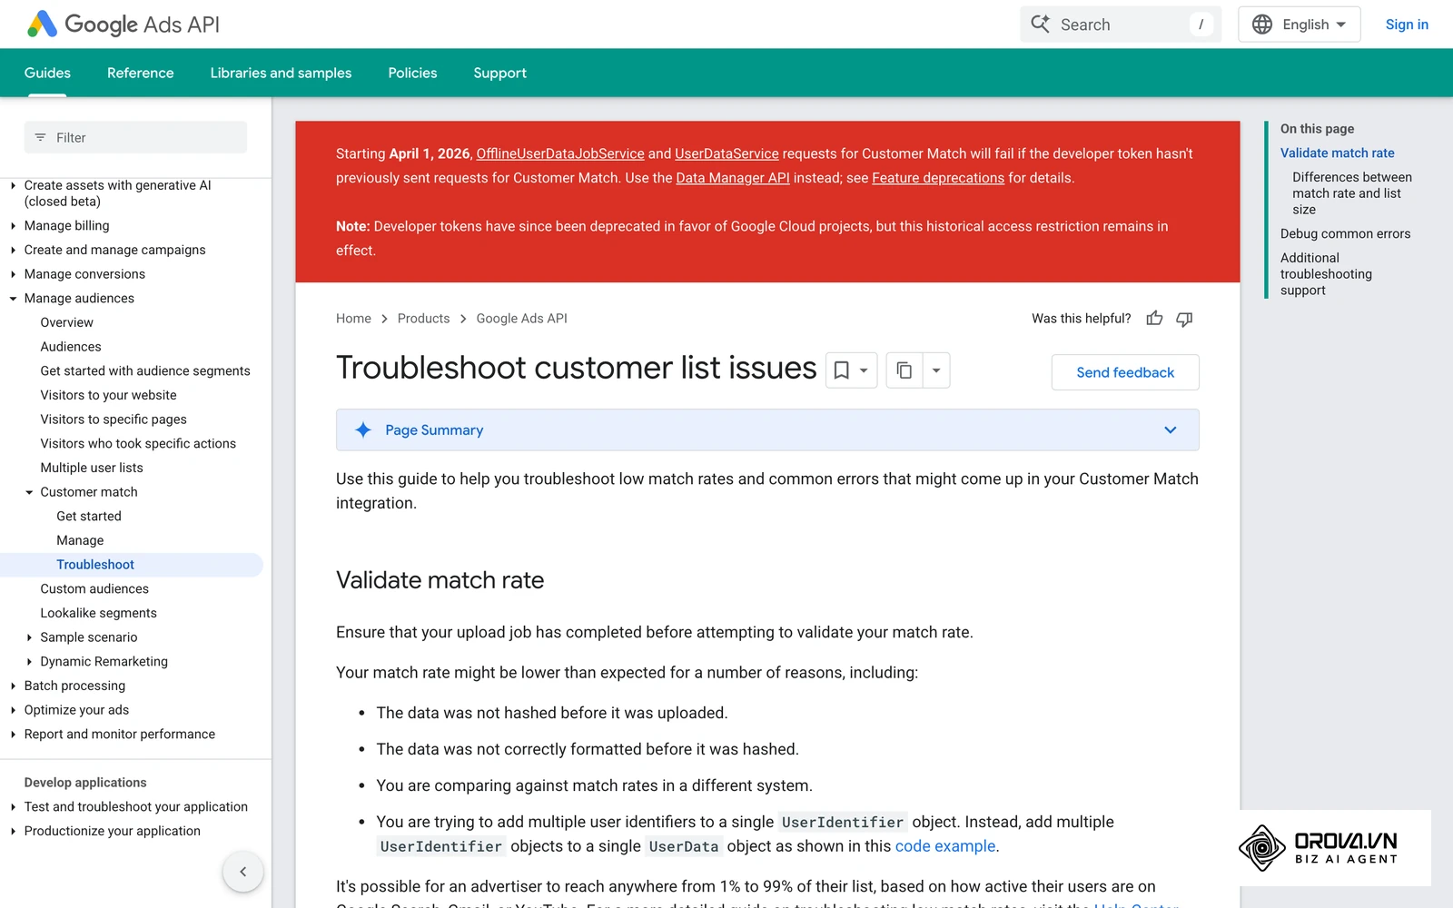Select Lookalike segments in the sidebar
Screen dimensions: 1453x908
(x=98, y=614)
